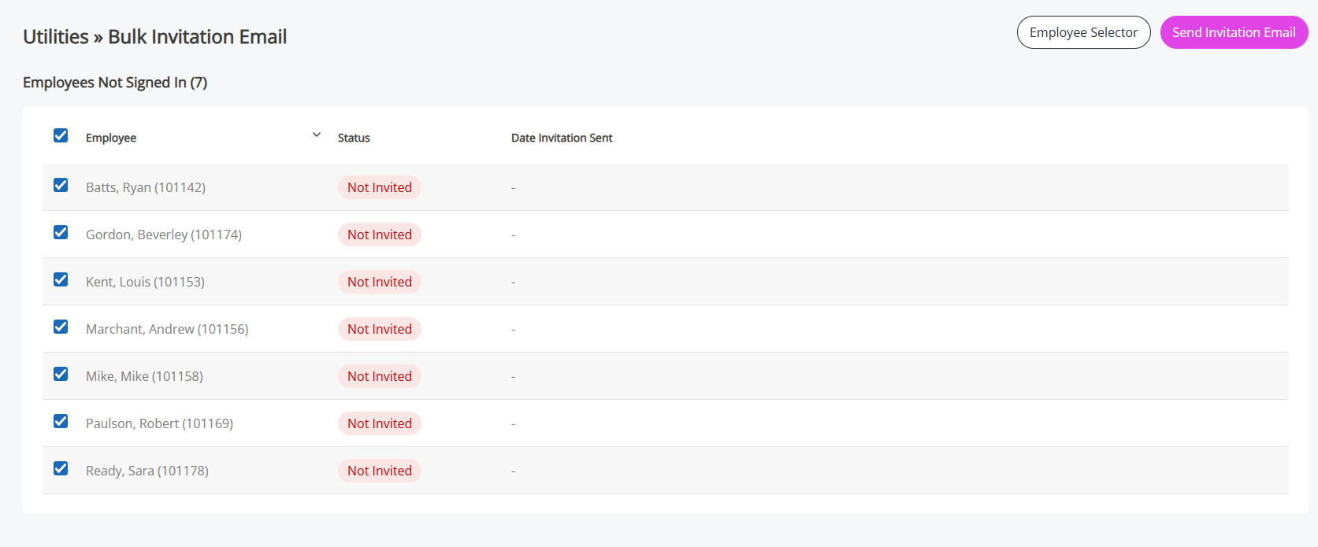Untick the Marchant, Andrew checkbox
This screenshot has height=547, width=1318.
click(x=61, y=327)
